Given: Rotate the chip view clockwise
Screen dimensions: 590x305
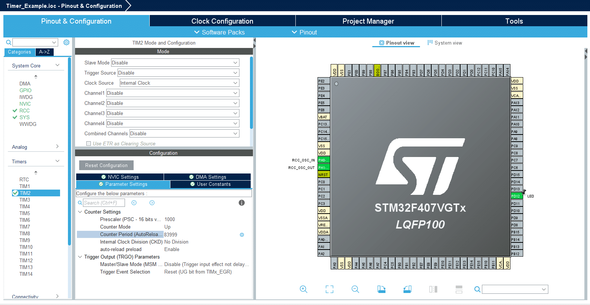Looking at the screenshot, I should pyautogui.click(x=381, y=289).
